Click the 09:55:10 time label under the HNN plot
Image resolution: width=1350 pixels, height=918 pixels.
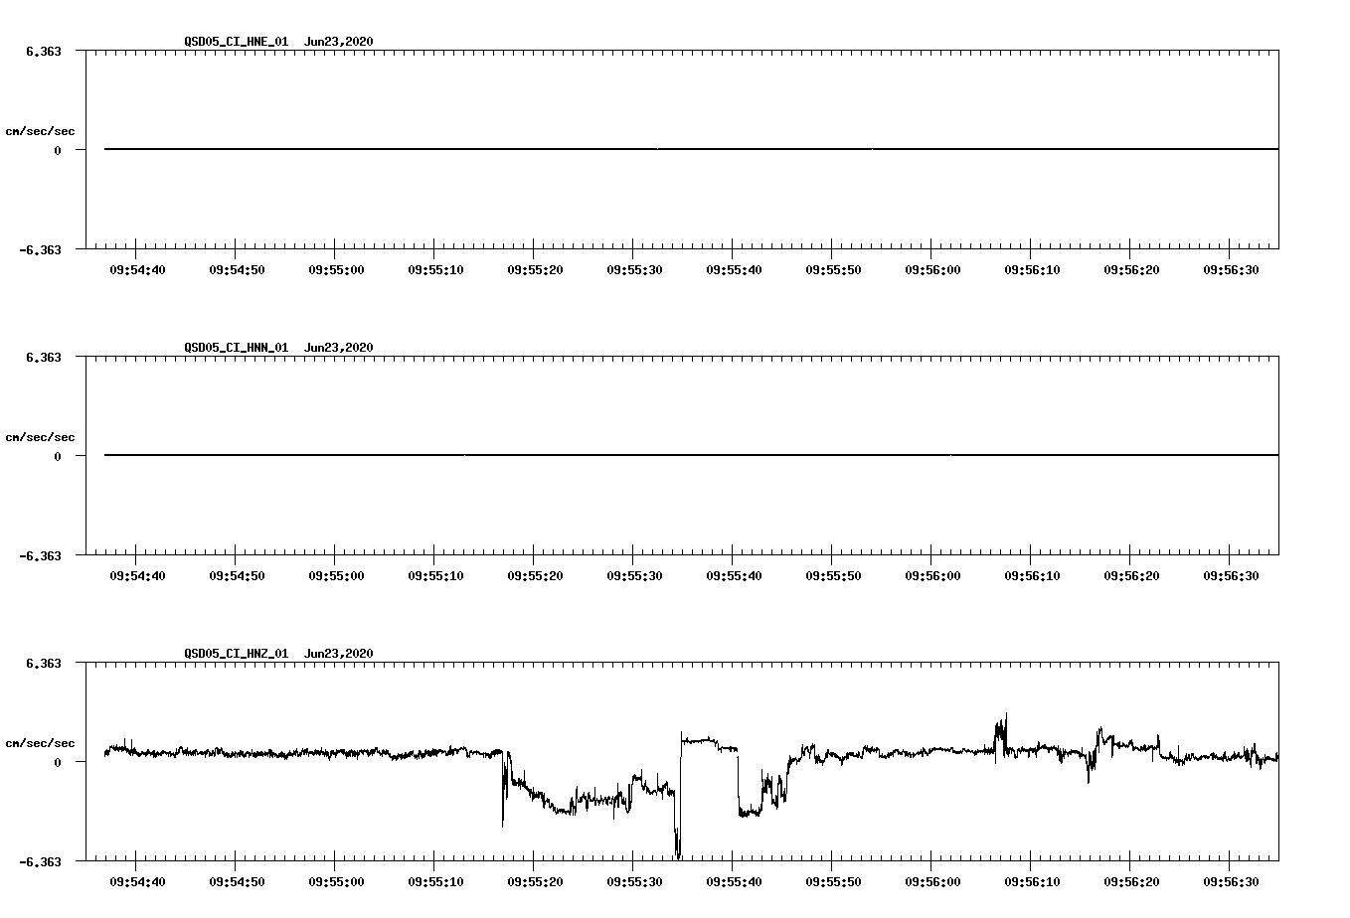tap(435, 576)
